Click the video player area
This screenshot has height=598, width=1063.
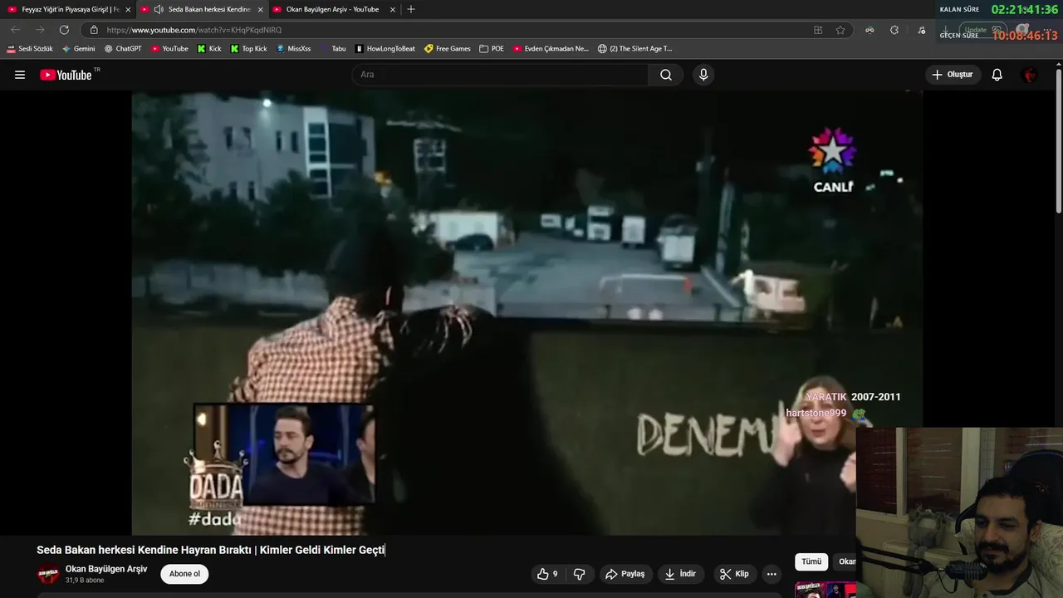pos(527,313)
